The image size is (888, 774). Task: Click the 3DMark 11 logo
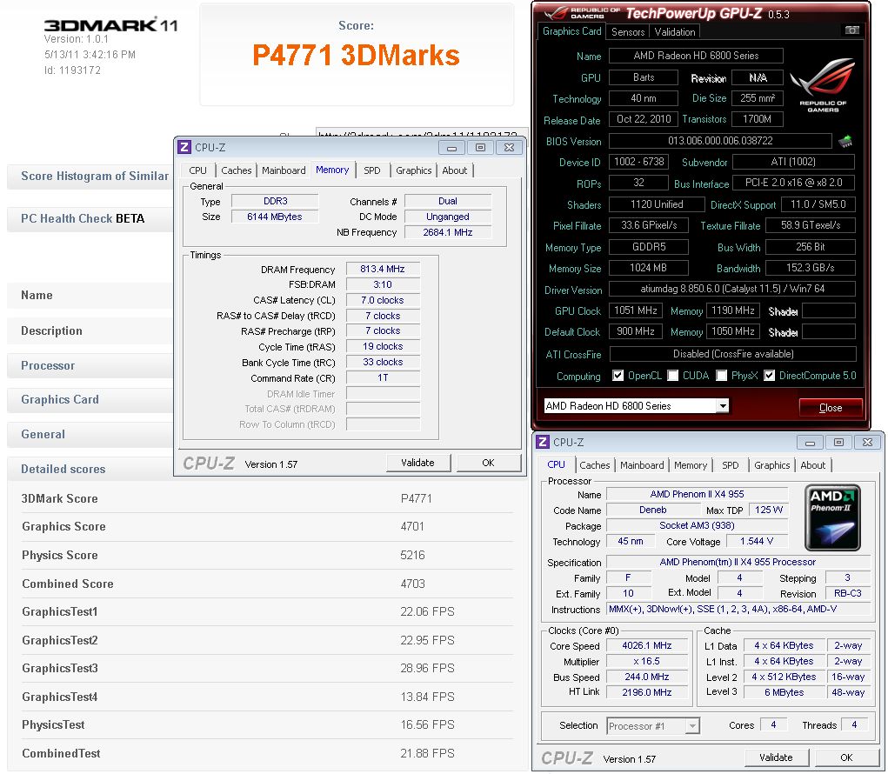(111, 25)
